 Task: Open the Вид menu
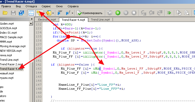point(18,6)
